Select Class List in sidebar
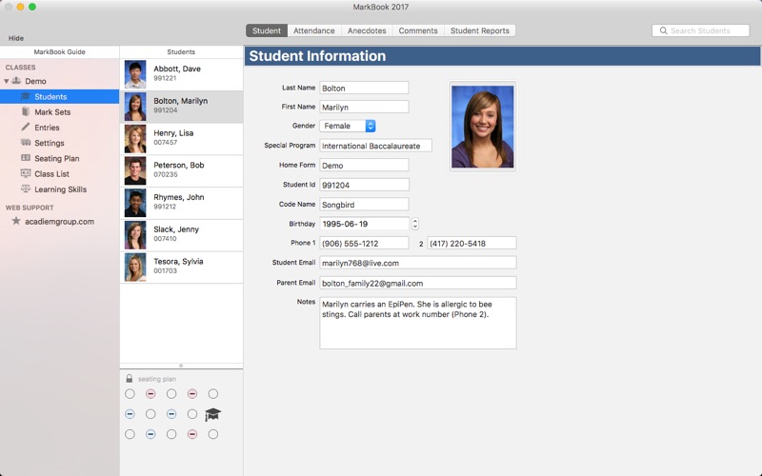Viewport: 762px width, 476px height. pos(51,174)
